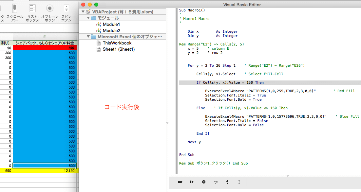Collapse the モジュール folder triangle

click(88, 18)
